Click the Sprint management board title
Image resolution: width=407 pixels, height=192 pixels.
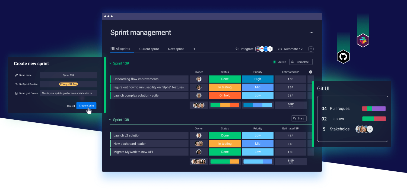coord(141,32)
